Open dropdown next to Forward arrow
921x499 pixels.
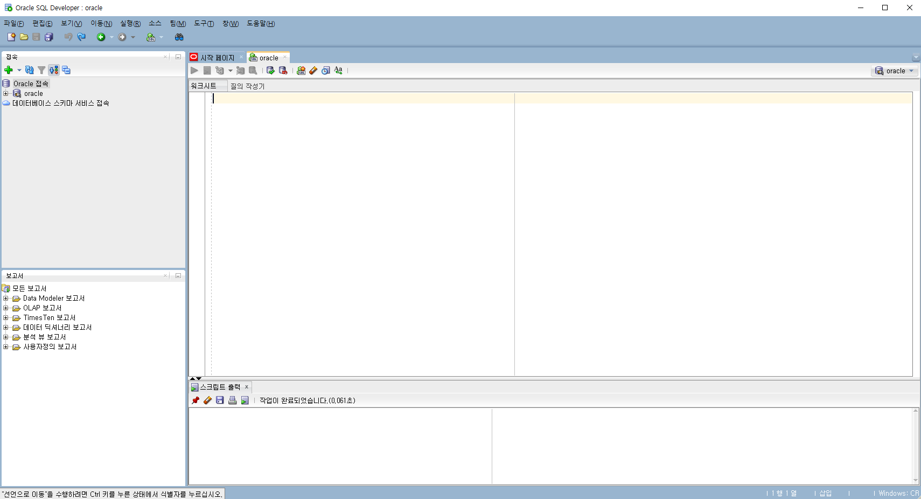(x=133, y=37)
